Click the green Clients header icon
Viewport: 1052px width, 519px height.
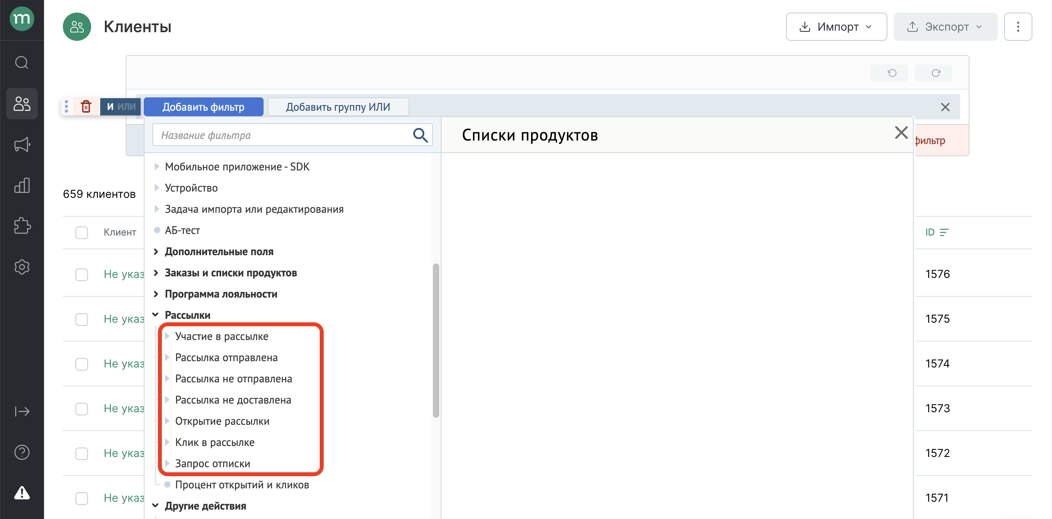pos(77,27)
